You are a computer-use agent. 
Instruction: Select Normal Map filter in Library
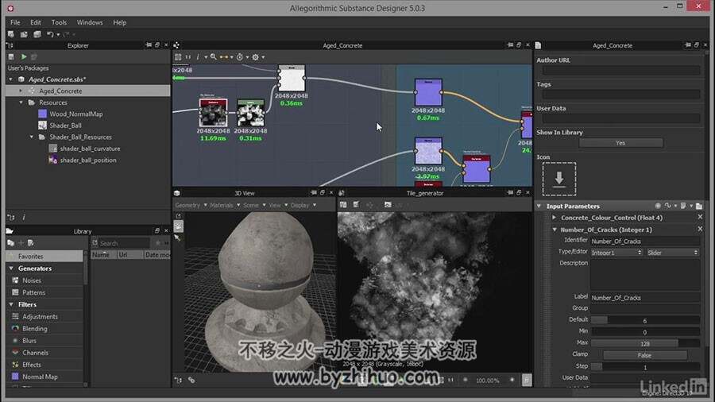point(41,377)
